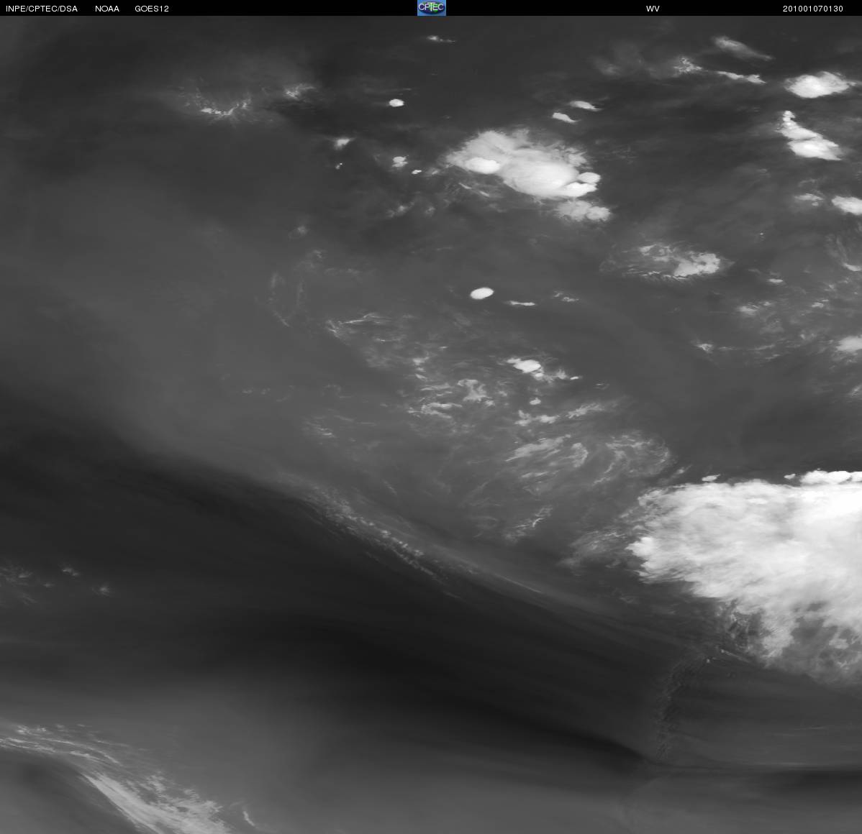Click the NOAA text in the header
Screen dimensions: 862x834
(x=107, y=9)
